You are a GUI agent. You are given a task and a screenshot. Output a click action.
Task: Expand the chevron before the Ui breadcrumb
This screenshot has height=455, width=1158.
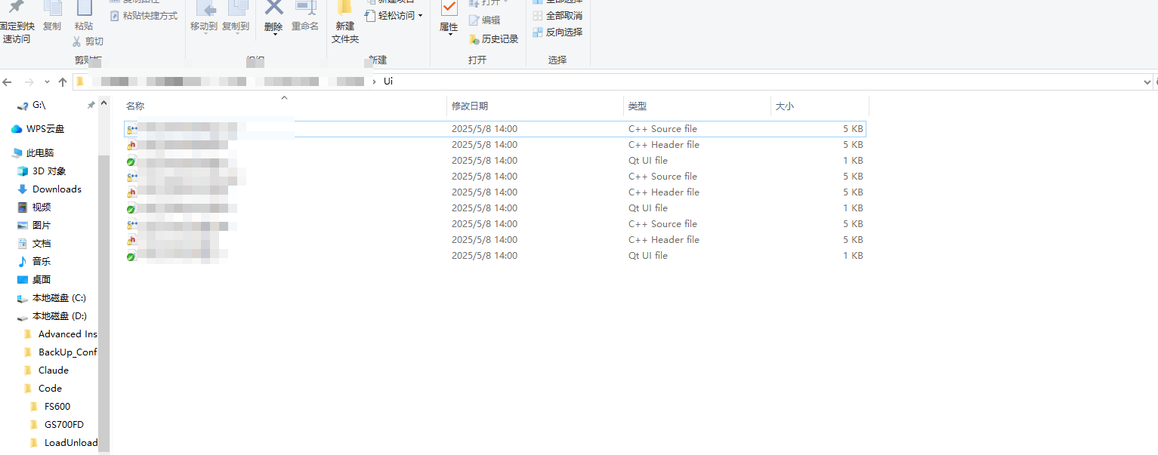tap(373, 81)
